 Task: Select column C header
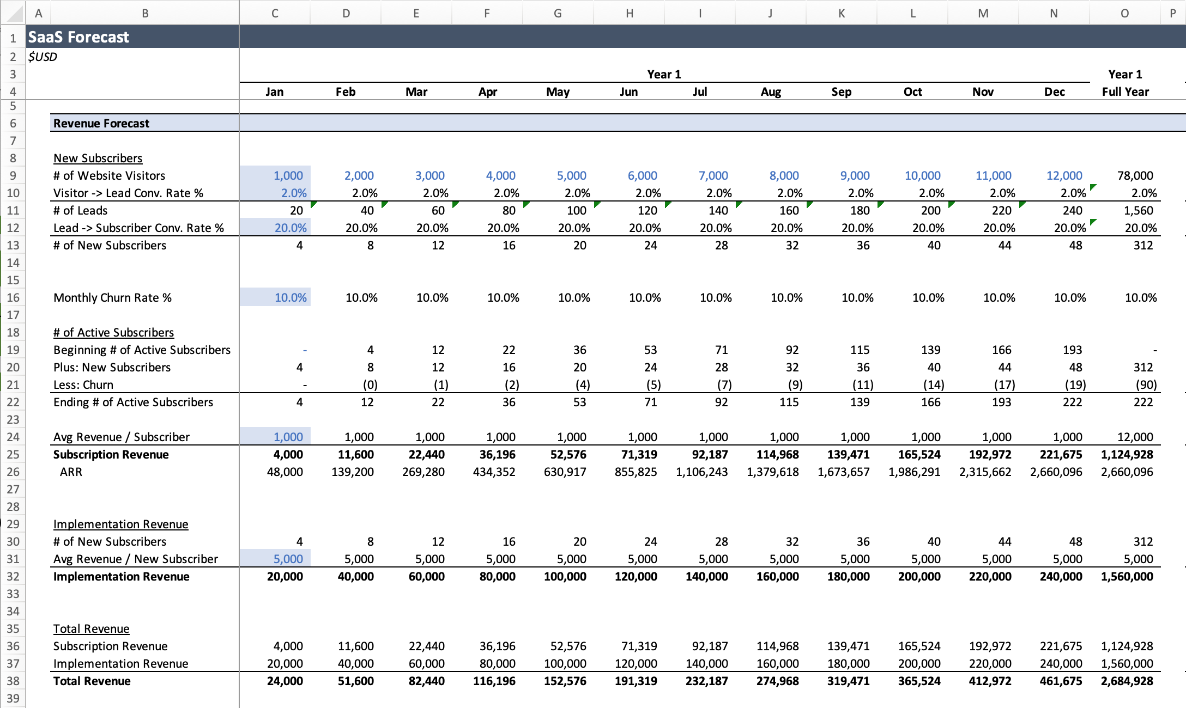(275, 13)
